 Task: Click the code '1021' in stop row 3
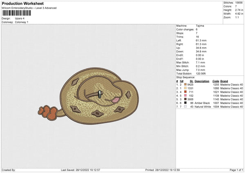click(x=216, y=92)
